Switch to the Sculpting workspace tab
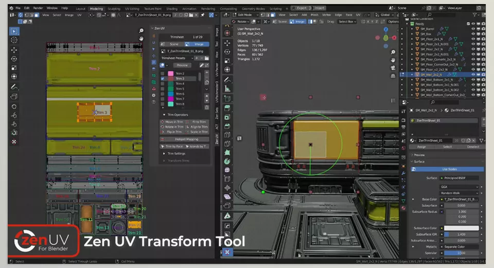494x268 pixels. 114,9
